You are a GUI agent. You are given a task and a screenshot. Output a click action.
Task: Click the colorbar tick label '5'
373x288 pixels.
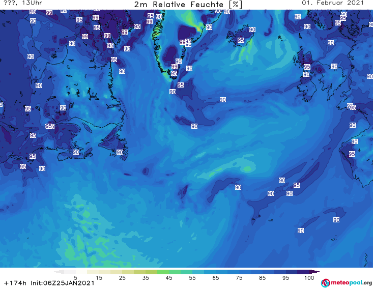click(x=75, y=278)
